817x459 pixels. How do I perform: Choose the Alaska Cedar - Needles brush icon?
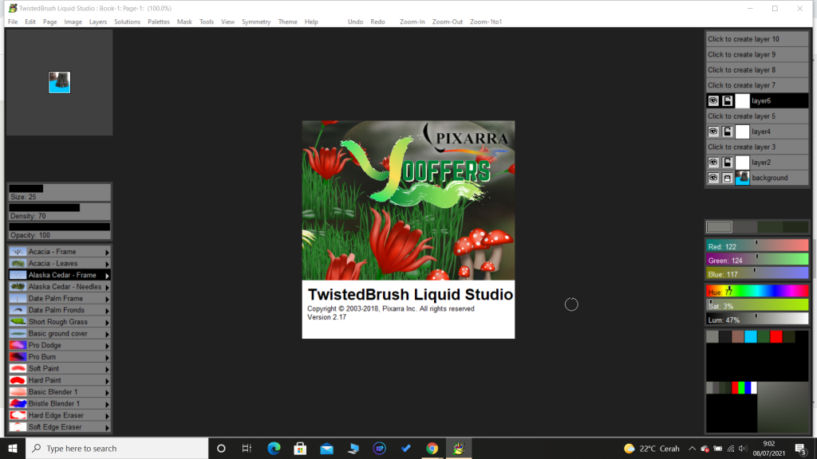point(18,287)
